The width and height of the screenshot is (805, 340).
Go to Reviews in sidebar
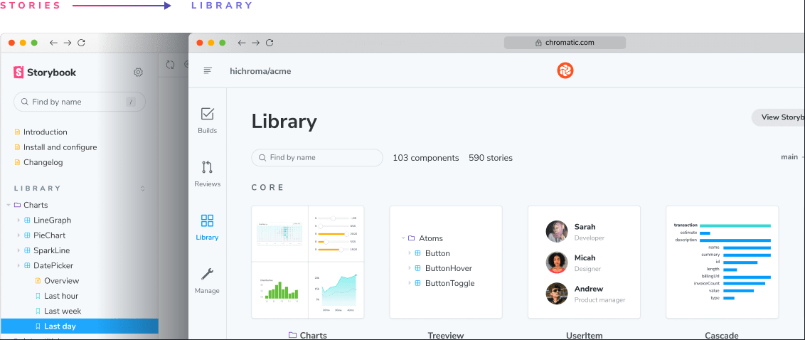pos(208,174)
